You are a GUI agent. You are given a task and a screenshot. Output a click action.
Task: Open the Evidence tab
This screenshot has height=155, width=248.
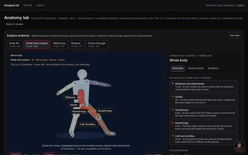pyautogui.click(x=213, y=68)
